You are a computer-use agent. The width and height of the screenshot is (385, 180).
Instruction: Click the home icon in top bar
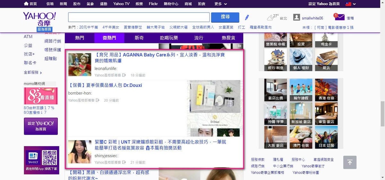[x=26, y=4]
